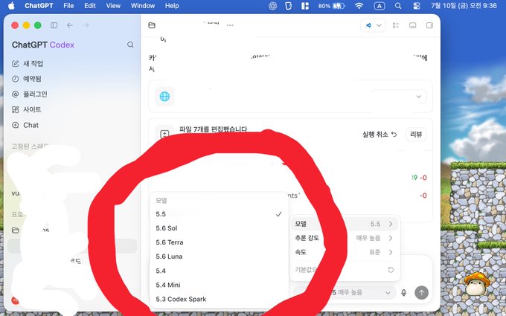506x316 pixels.
Task: Go back with the left arrow
Action: (x=70, y=25)
